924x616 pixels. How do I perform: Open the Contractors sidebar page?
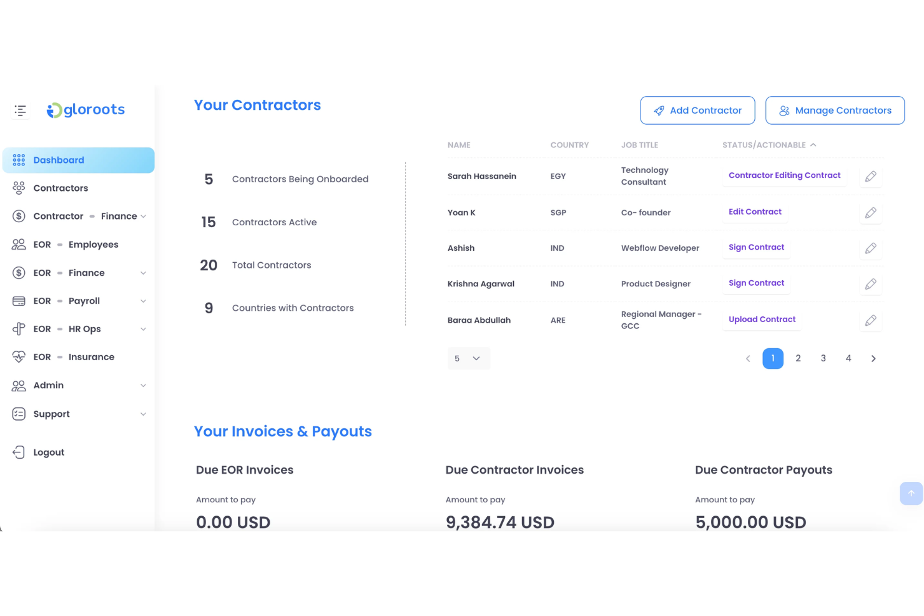pos(61,188)
